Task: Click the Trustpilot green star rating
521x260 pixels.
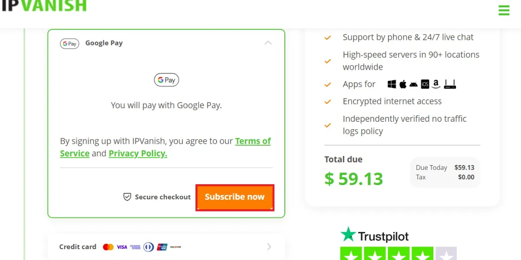Action: click(x=399, y=253)
